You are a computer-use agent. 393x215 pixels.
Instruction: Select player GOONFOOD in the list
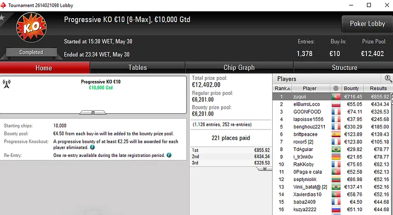click(307, 112)
